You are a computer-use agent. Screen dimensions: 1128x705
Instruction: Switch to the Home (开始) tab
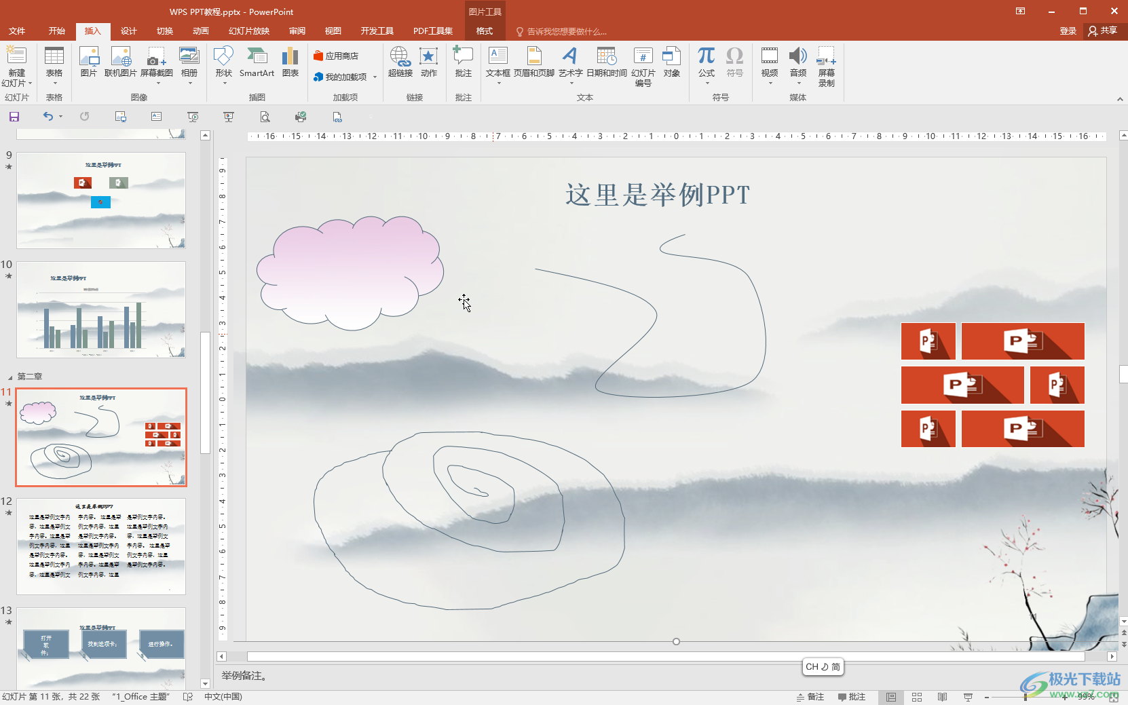pyautogui.click(x=56, y=31)
